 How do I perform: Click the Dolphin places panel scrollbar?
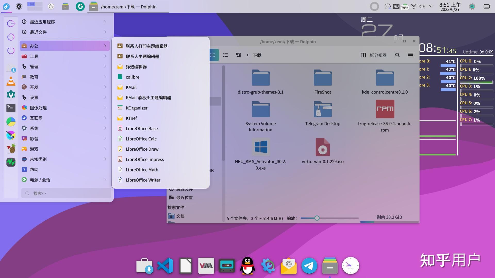click(x=224, y=113)
